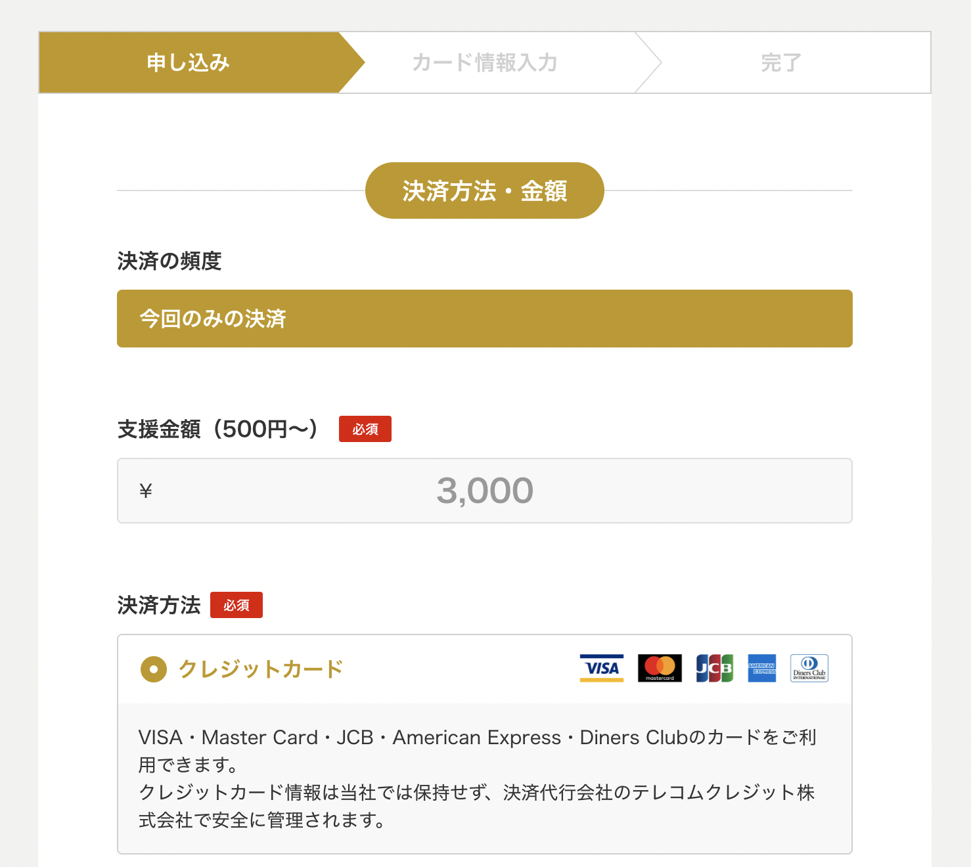Click the Diners Club logo
Screen dimensions: 971x867
[x=809, y=668]
